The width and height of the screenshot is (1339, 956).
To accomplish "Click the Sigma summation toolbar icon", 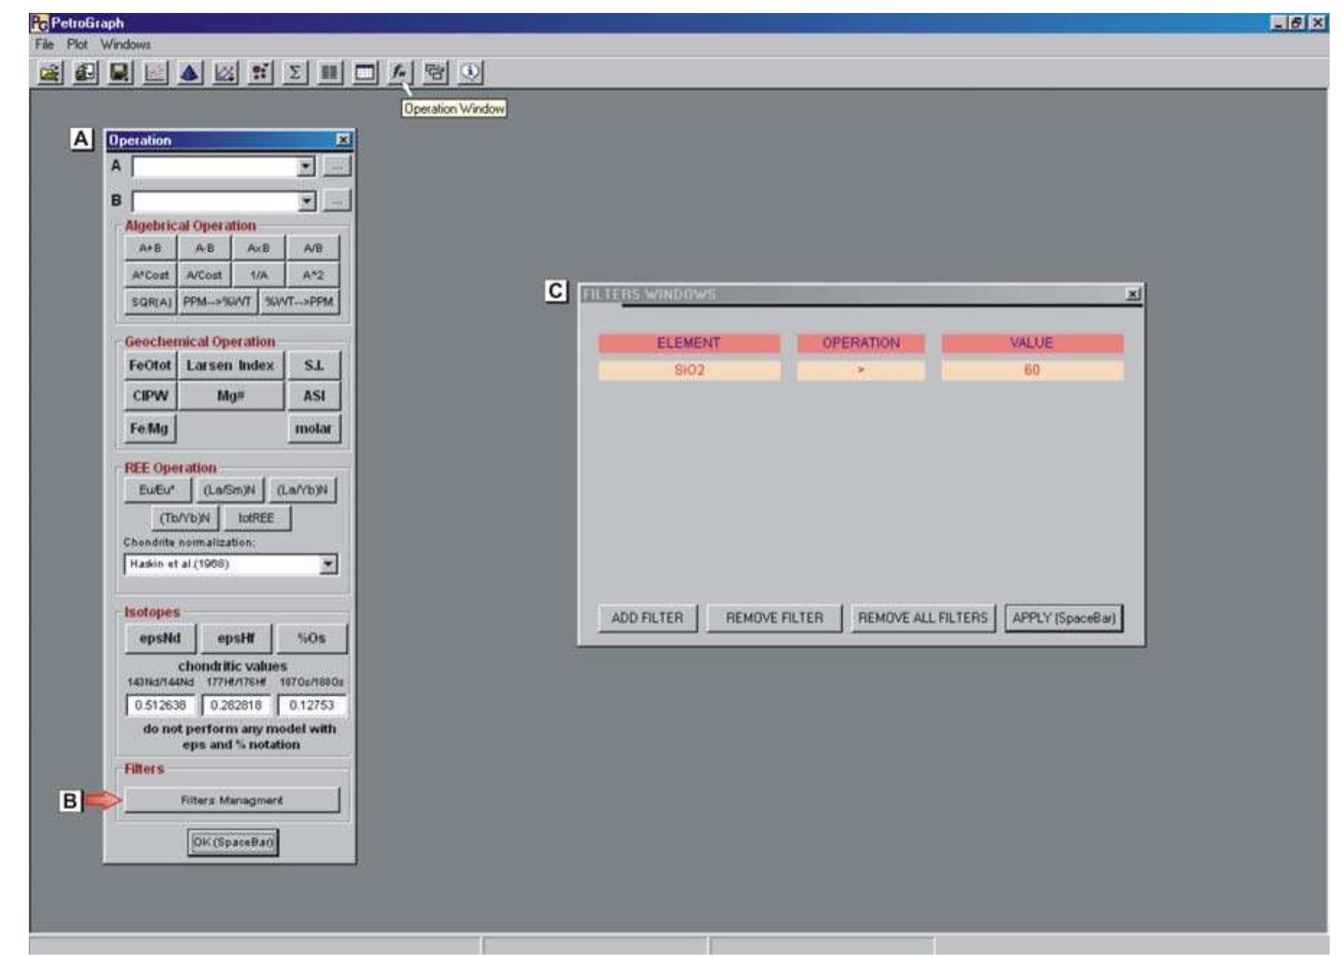I will [x=293, y=71].
